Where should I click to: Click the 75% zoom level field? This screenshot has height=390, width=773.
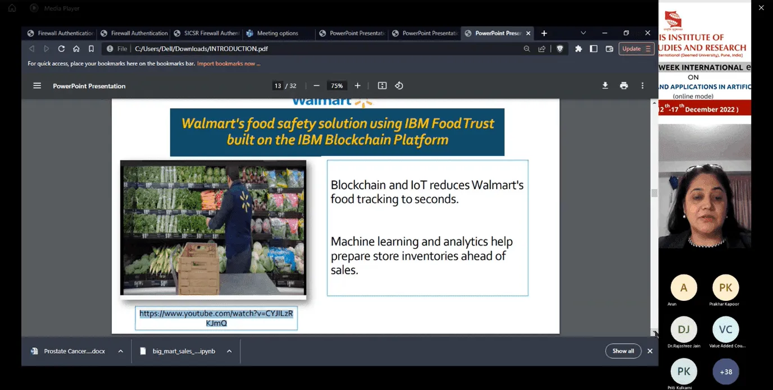coord(337,86)
